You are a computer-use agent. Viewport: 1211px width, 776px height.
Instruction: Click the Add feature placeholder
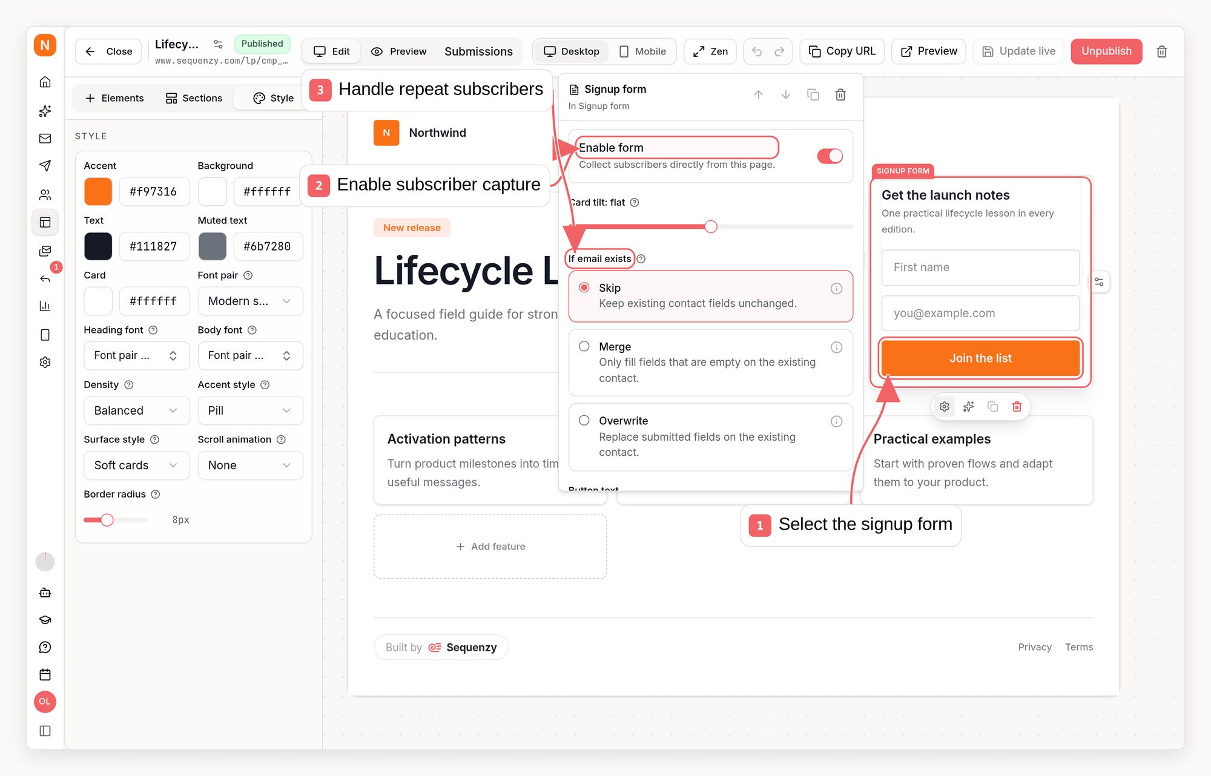point(490,547)
